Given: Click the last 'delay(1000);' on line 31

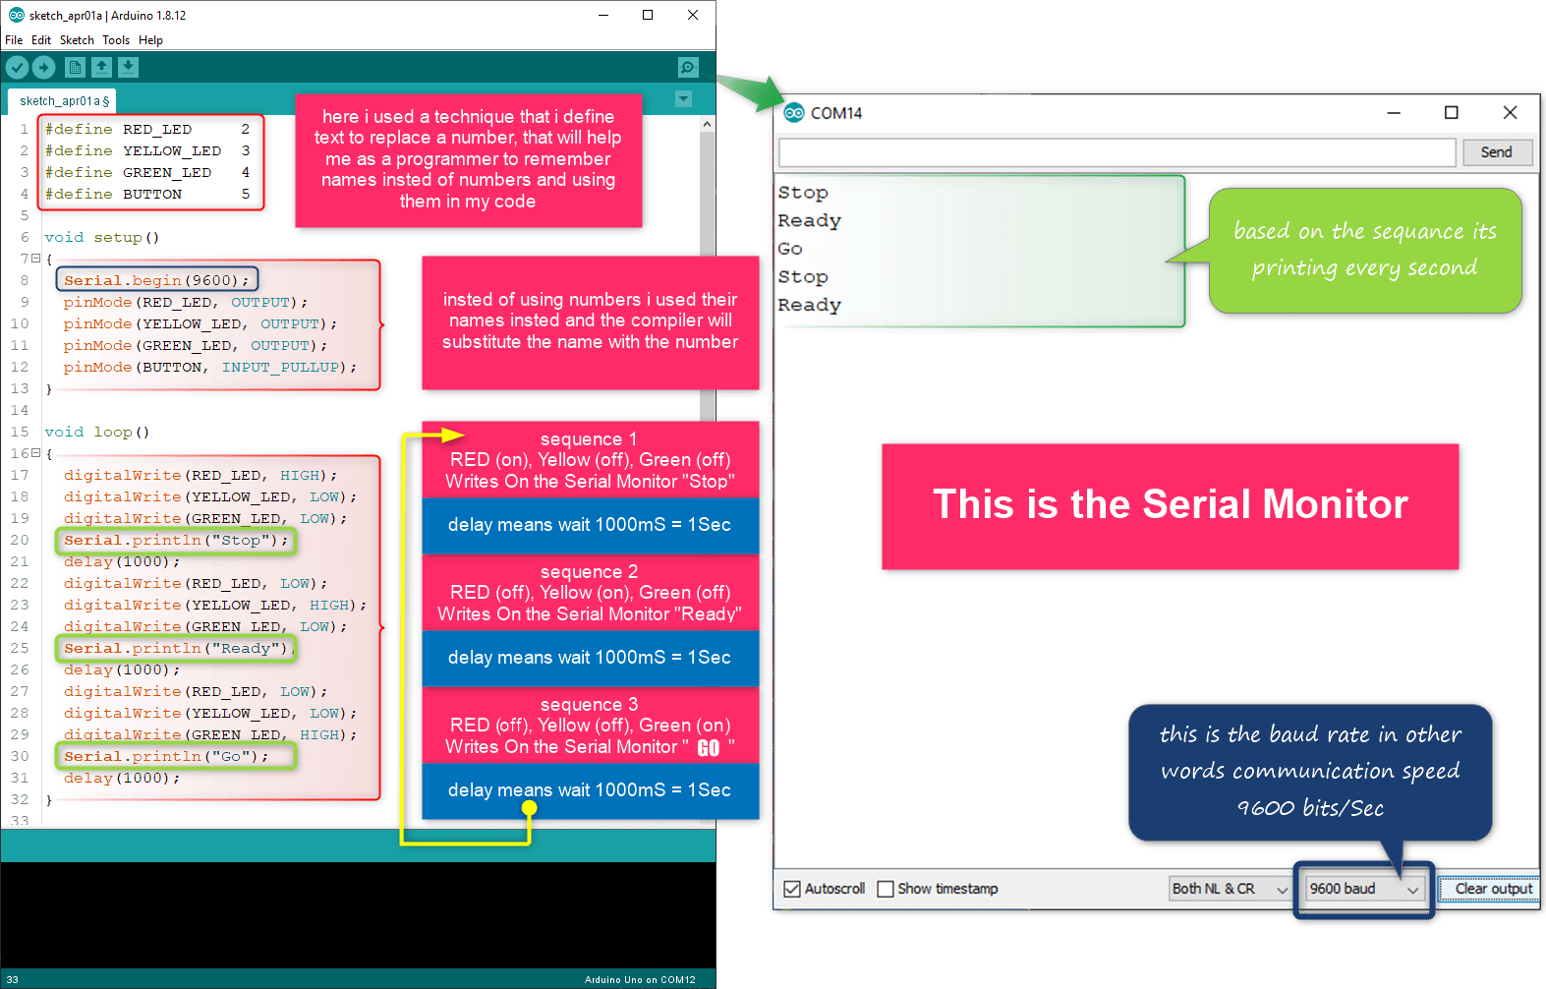Looking at the screenshot, I should tap(122, 778).
